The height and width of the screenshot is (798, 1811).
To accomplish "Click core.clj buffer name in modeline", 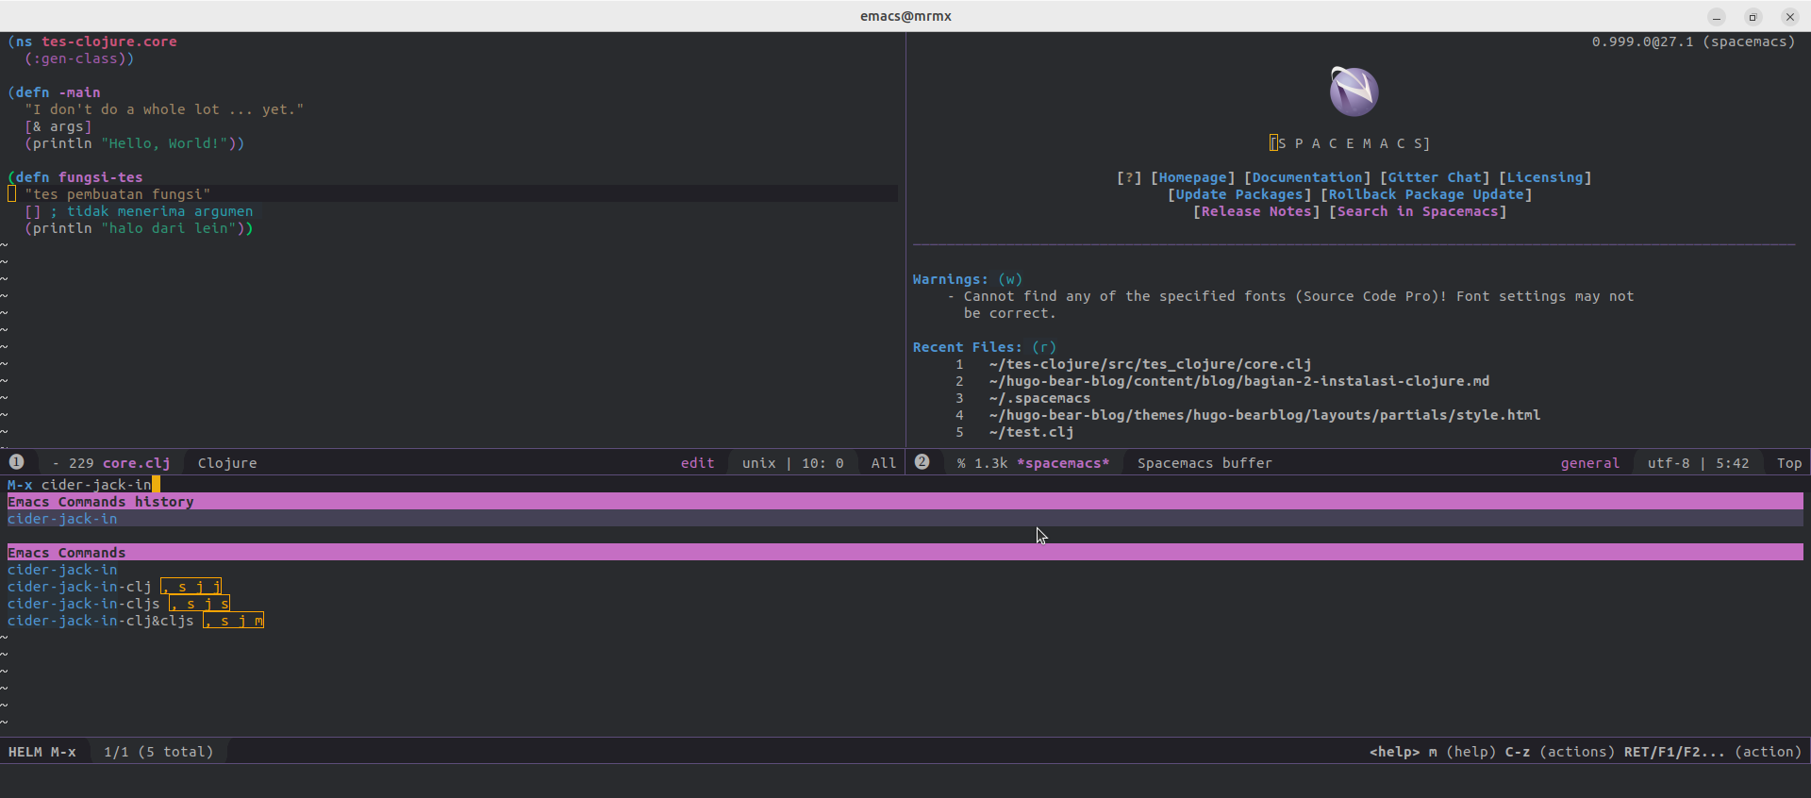I will point(136,463).
